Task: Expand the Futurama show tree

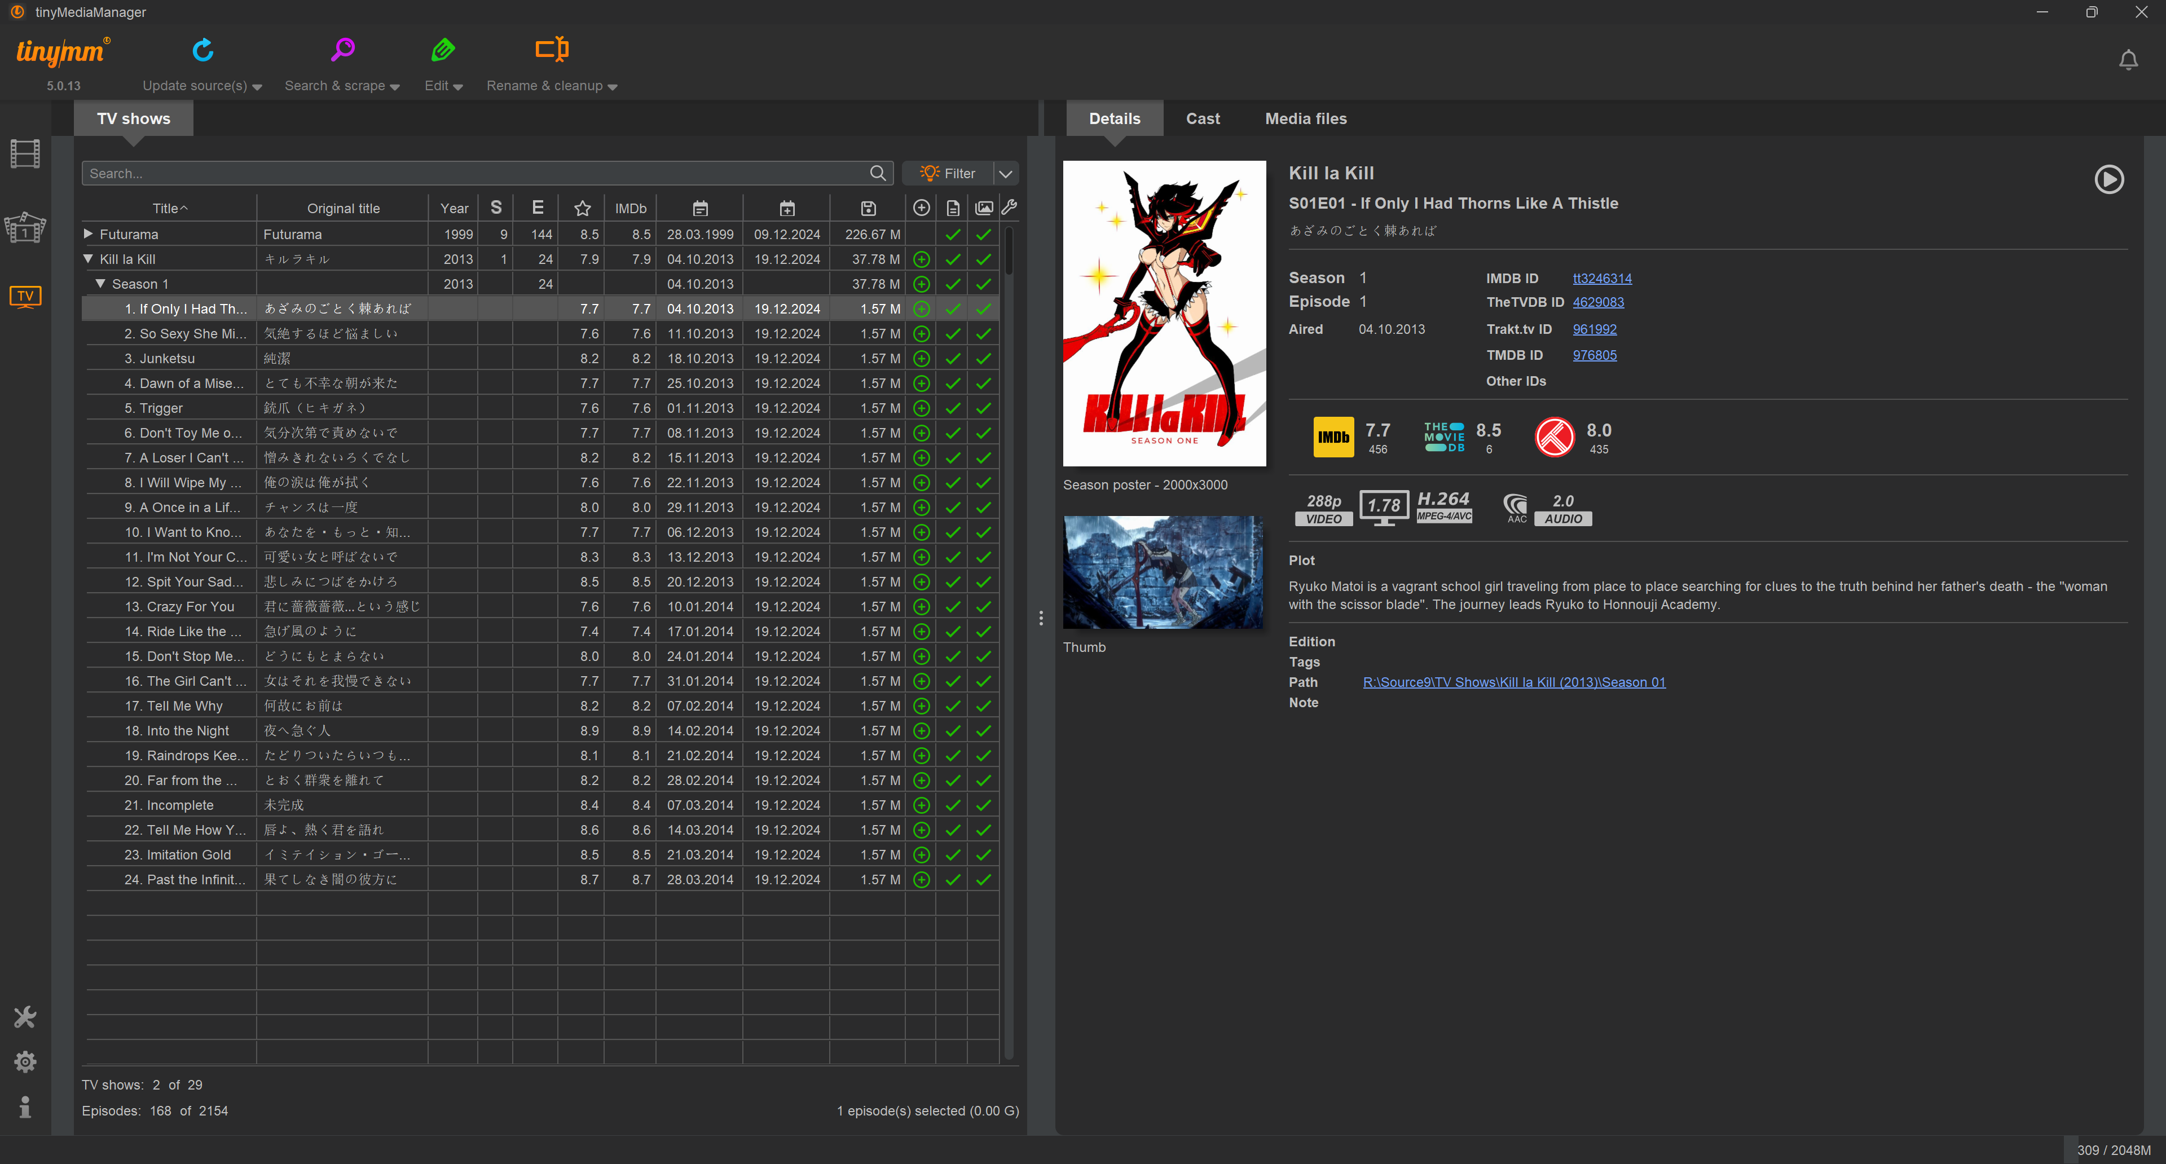Action: pyautogui.click(x=89, y=233)
